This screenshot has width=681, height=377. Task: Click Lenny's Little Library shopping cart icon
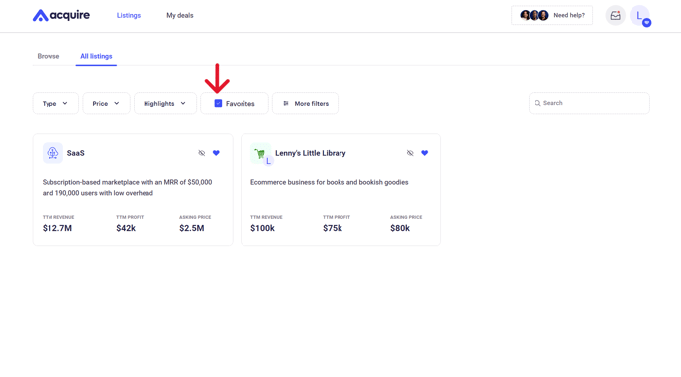tap(260, 153)
